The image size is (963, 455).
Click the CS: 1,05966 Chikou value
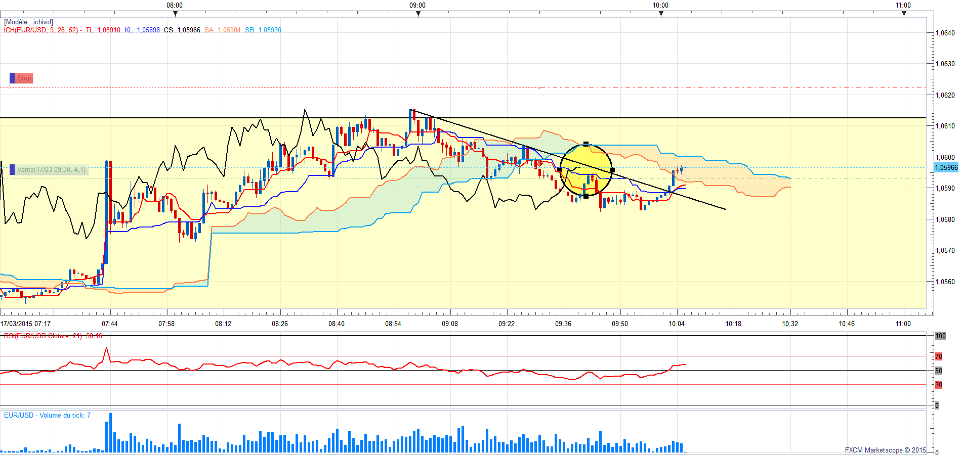coord(182,30)
